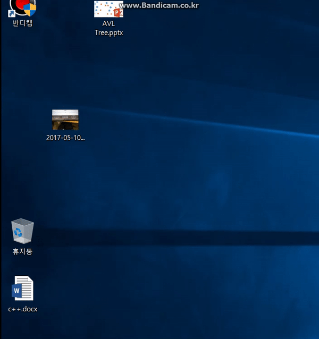Image resolution: width=319 pixels, height=339 pixels.
Task: Click the PowerPoint badge on AVL Tree file
Action: click(x=118, y=12)
